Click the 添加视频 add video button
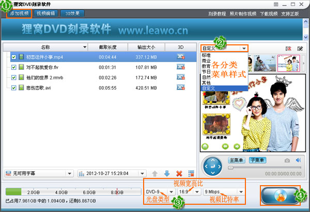Viewport: 310px width, 212px height. (19, 13)
